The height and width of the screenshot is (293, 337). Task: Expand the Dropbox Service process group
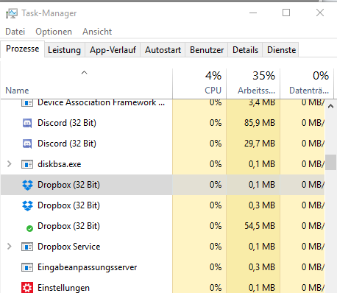(10, 247)
